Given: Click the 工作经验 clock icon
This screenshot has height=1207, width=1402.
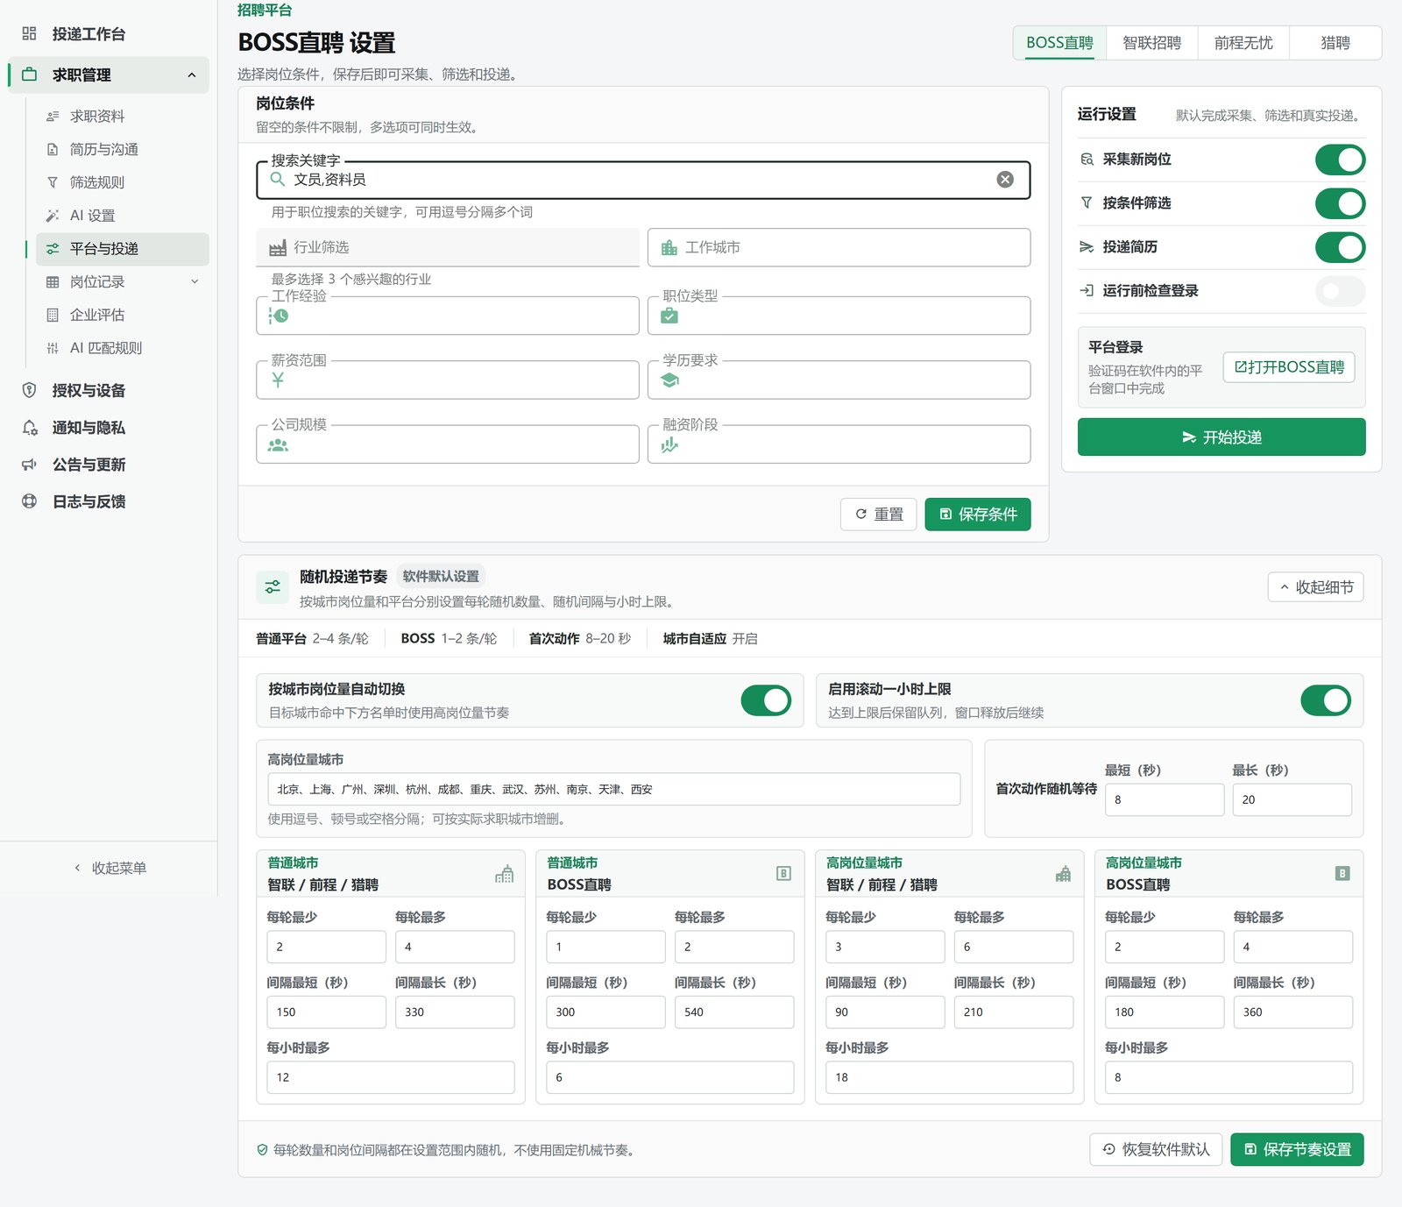Looking at the screenshot, I should 279,316.
